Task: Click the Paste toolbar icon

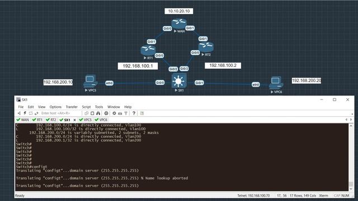Action: [92, 113]
